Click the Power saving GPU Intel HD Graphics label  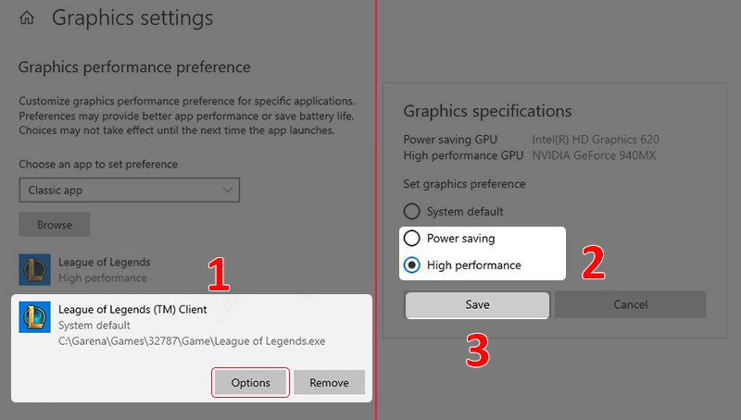coord(595,140)
